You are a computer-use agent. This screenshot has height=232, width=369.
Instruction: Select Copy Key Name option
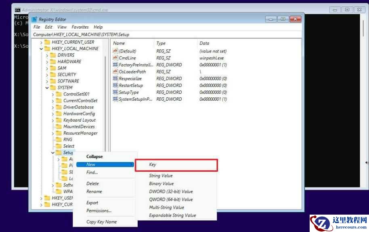(101, 221)
